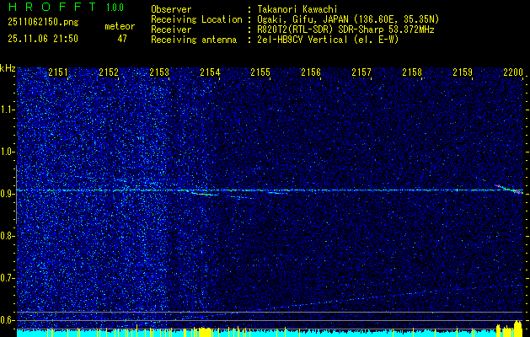This screenshot has width=530, height=337.
Task: Click the Receiver field label
Action: pos(171,29)
